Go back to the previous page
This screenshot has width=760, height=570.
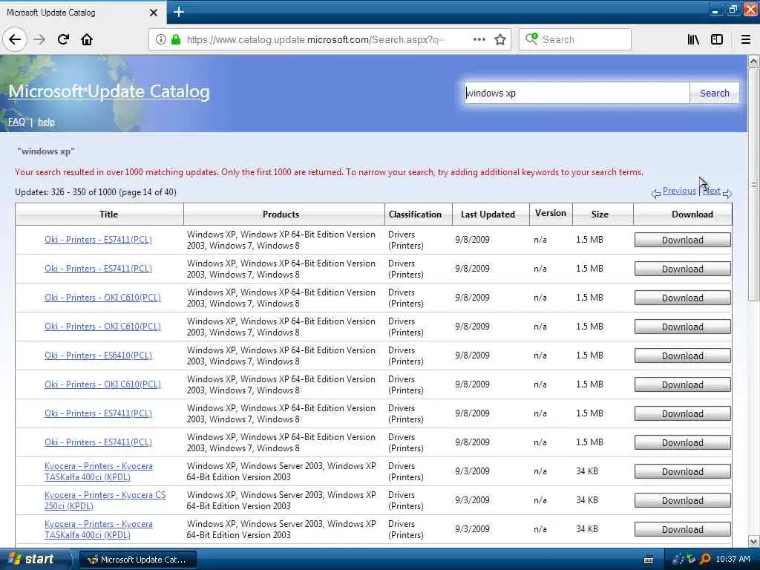pos(15,39)
